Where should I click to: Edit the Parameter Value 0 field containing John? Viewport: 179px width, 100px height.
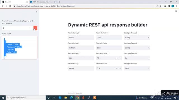(109, 37)
